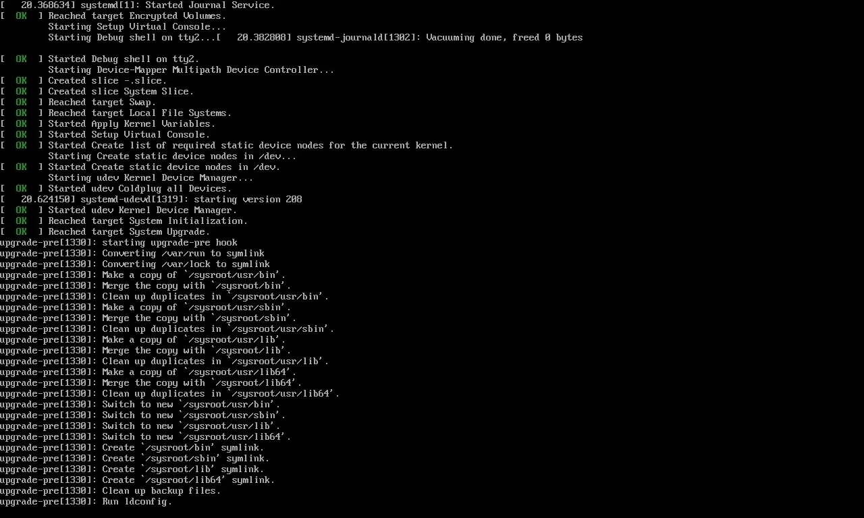Click OK status beside 'Created slice System Slice.'
Screen dimensions: 864x518
click(22, 91)
